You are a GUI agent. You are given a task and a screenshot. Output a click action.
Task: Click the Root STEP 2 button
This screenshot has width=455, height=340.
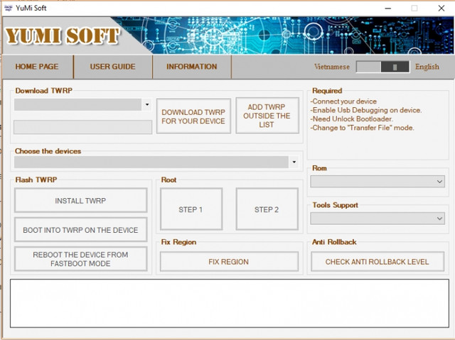tap(267, 209)
